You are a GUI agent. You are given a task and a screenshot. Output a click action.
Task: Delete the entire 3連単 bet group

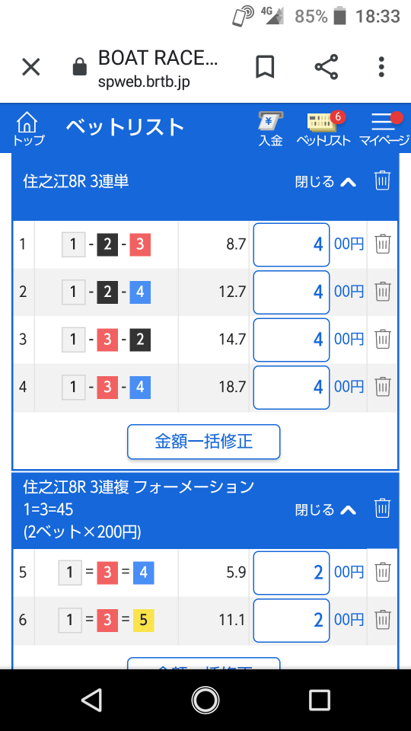coord(382,180)
